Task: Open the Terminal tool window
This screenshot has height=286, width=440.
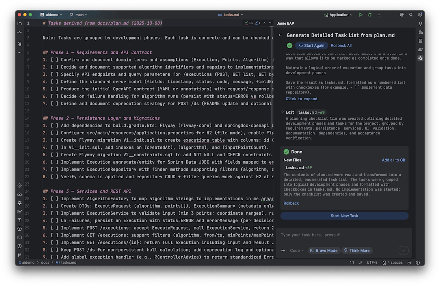Action: click(x=19, y=237)
